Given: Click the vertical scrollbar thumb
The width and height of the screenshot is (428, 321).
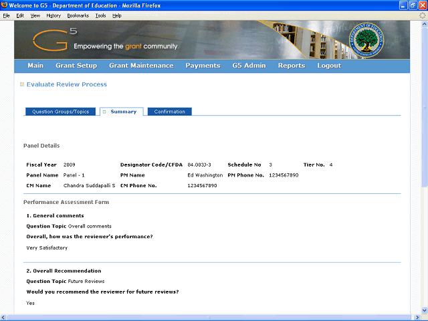Looking at the screenshot, I should point(424,107).
